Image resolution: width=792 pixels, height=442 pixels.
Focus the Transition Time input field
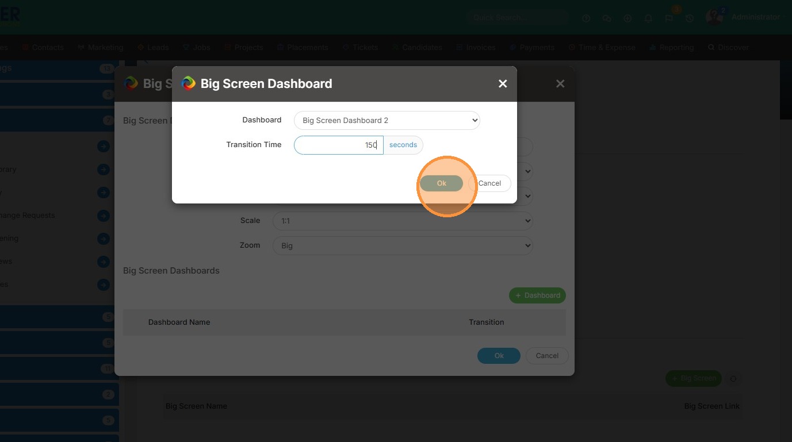click(339, 145)
